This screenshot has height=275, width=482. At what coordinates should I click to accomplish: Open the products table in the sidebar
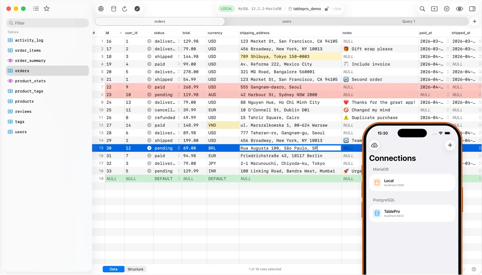47,102
